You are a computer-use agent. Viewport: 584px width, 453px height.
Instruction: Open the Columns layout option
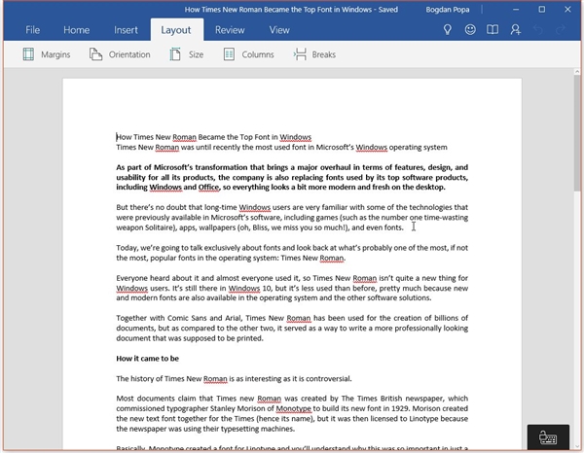(248, 54)
